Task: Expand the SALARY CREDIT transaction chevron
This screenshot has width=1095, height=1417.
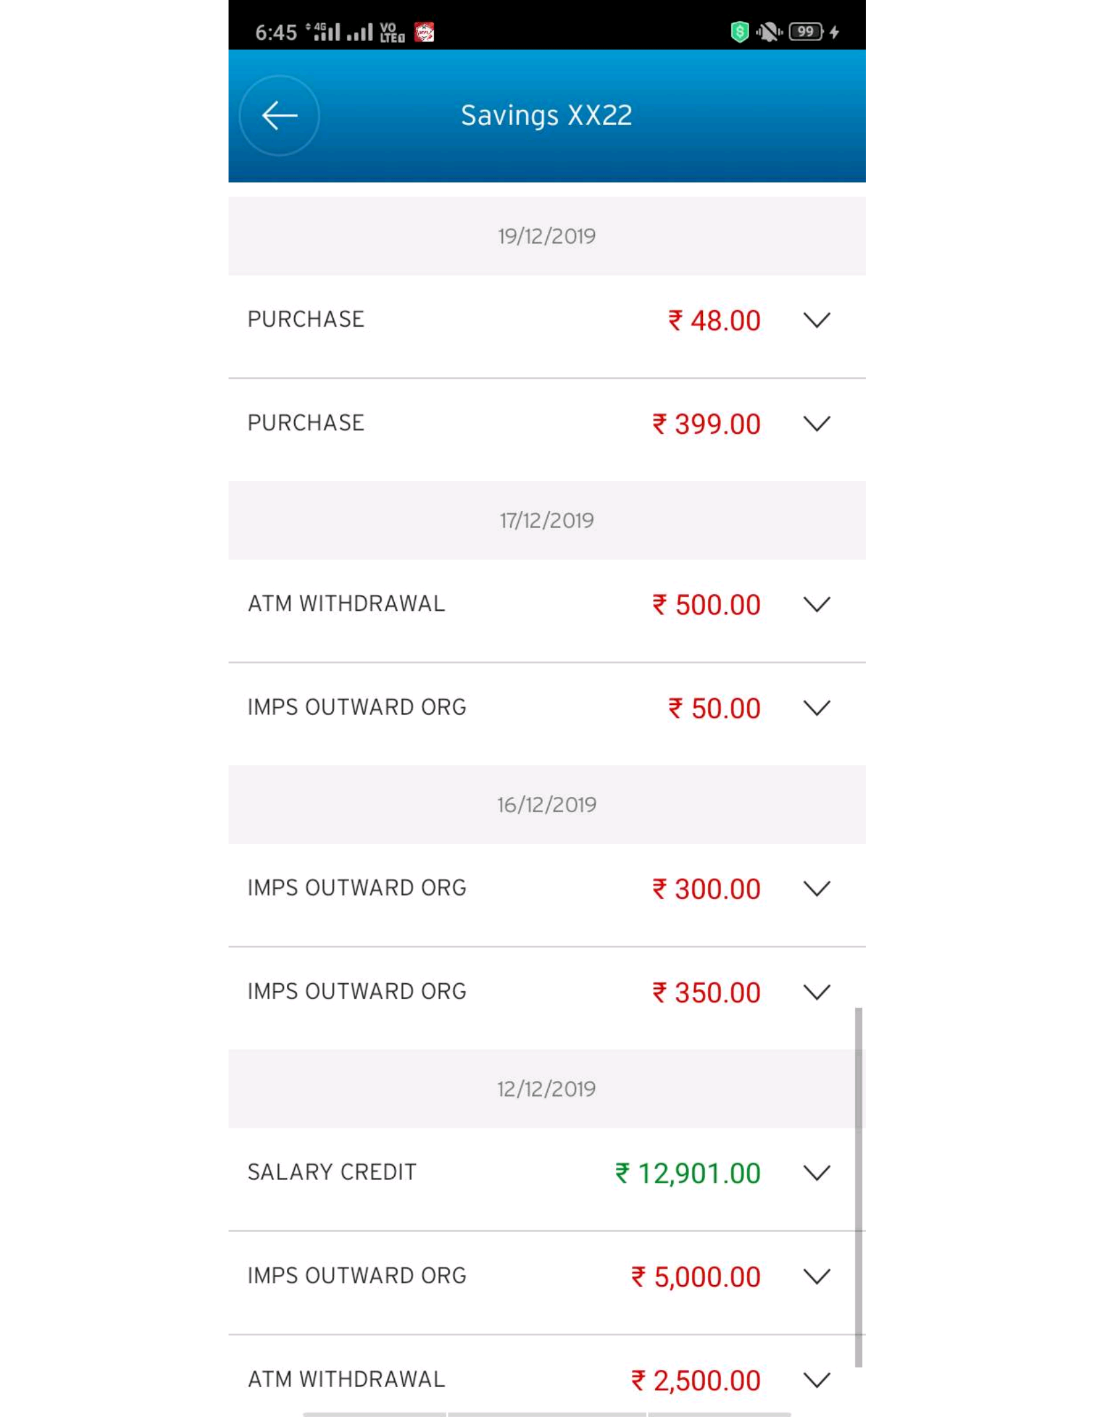Action: coord(816,1173)
